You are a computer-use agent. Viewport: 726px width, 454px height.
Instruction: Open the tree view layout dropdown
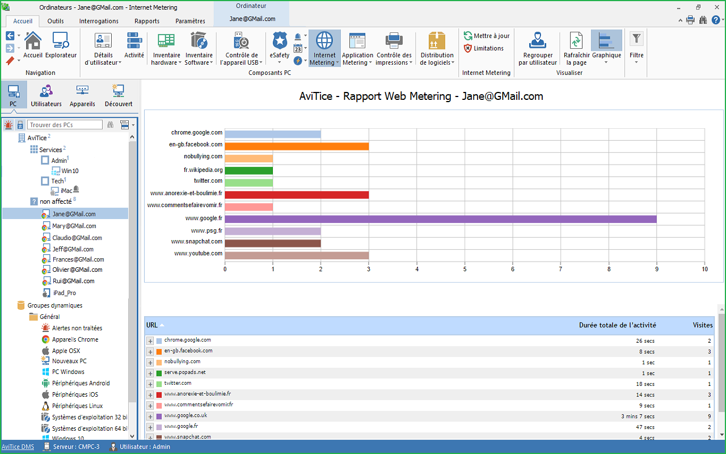pos(127,125)
